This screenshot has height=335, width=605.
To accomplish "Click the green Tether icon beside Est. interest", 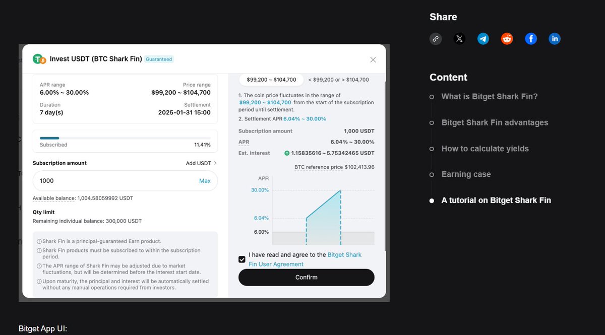I will click(287, 153).
